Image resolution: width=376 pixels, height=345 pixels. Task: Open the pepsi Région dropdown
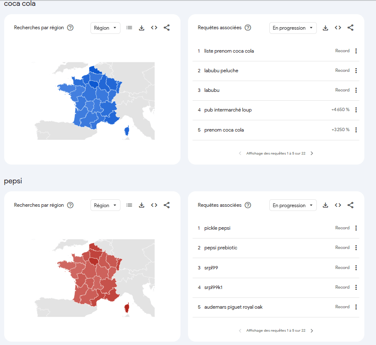pos(105,205)
